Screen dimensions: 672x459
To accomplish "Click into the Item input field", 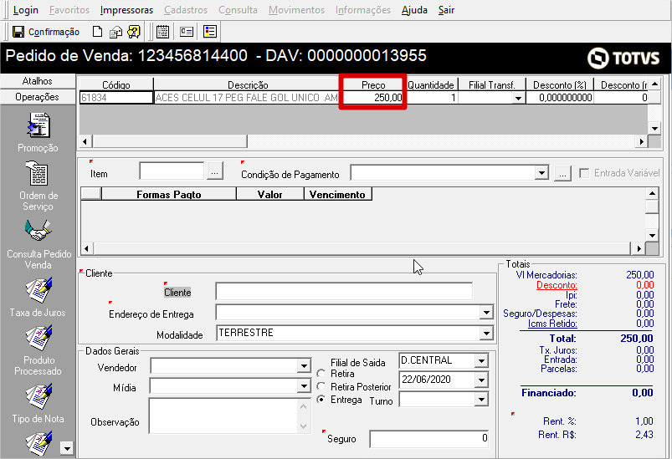I will (x=172, y=171).
